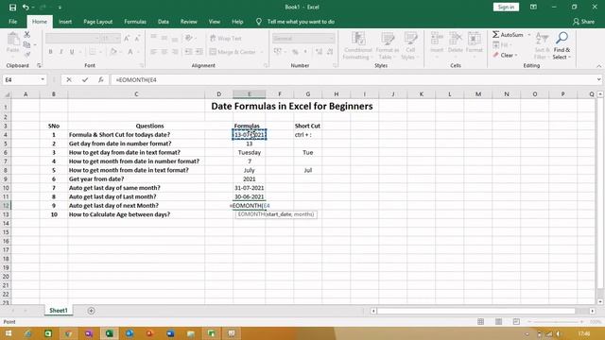Viewport: 605px width, 340px height.
Task: Toggle Wrap Text
Action: [x=226, y=38]
